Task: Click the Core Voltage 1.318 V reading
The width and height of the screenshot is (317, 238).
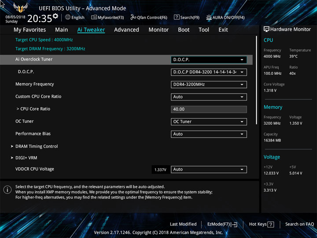Action: [270, 90]
